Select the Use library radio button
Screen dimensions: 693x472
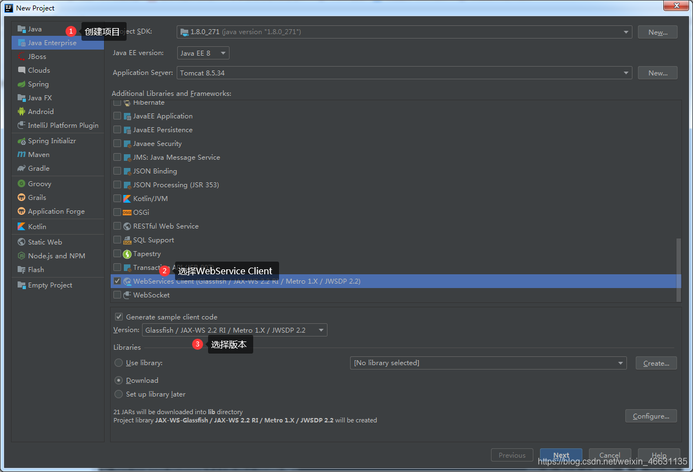click(118, 362)
